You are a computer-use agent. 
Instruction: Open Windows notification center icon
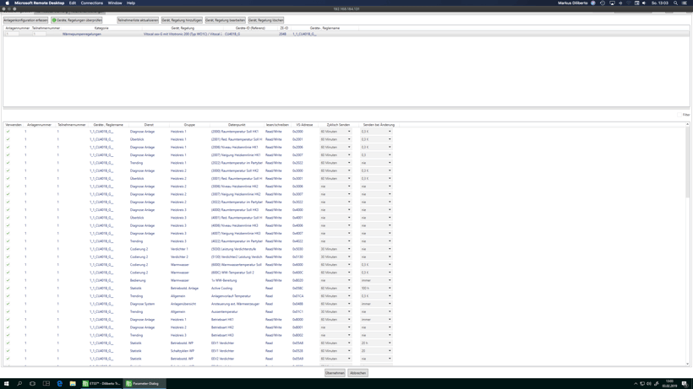point(685,384)
